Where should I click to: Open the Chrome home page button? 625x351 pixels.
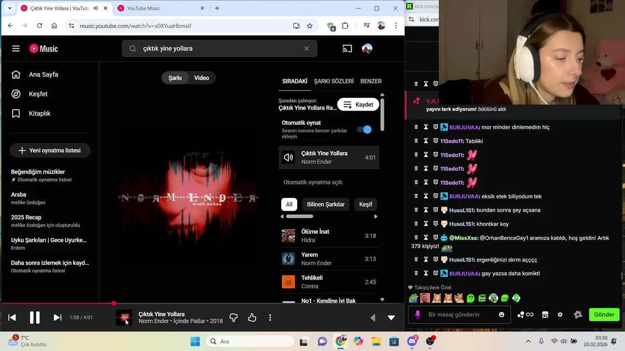click(x=54, y=26)
